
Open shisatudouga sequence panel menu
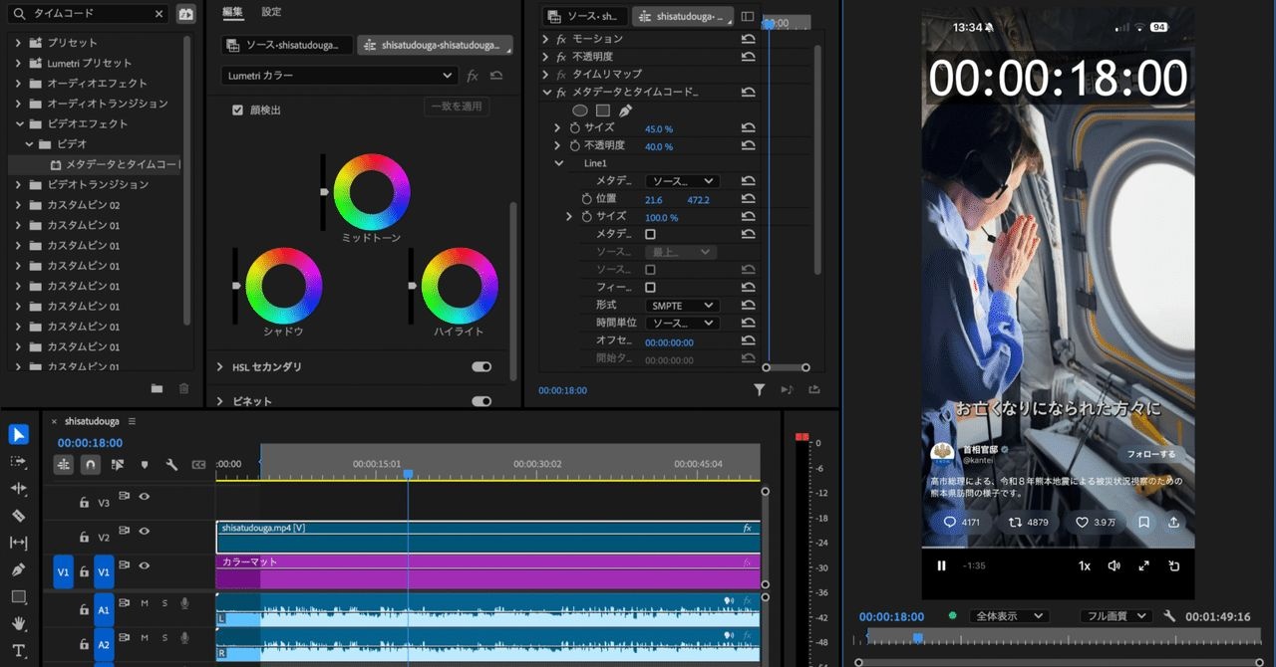[x=132, y=421]
